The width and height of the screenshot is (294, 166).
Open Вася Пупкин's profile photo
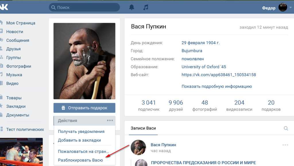tap(84, 61)
